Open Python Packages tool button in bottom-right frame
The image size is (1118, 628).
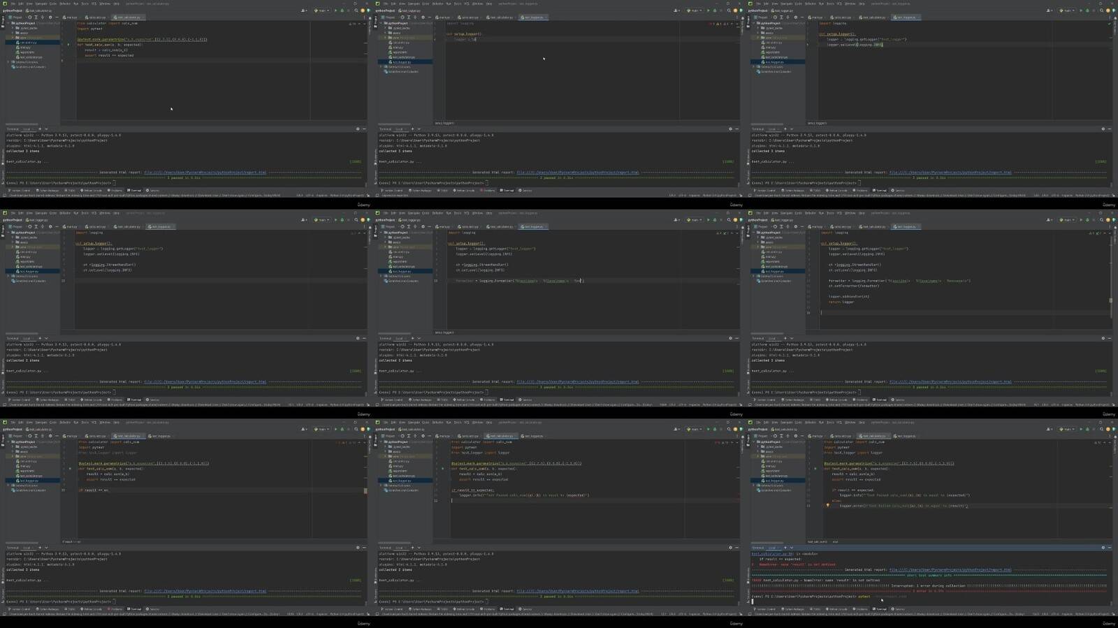(793, 609)
